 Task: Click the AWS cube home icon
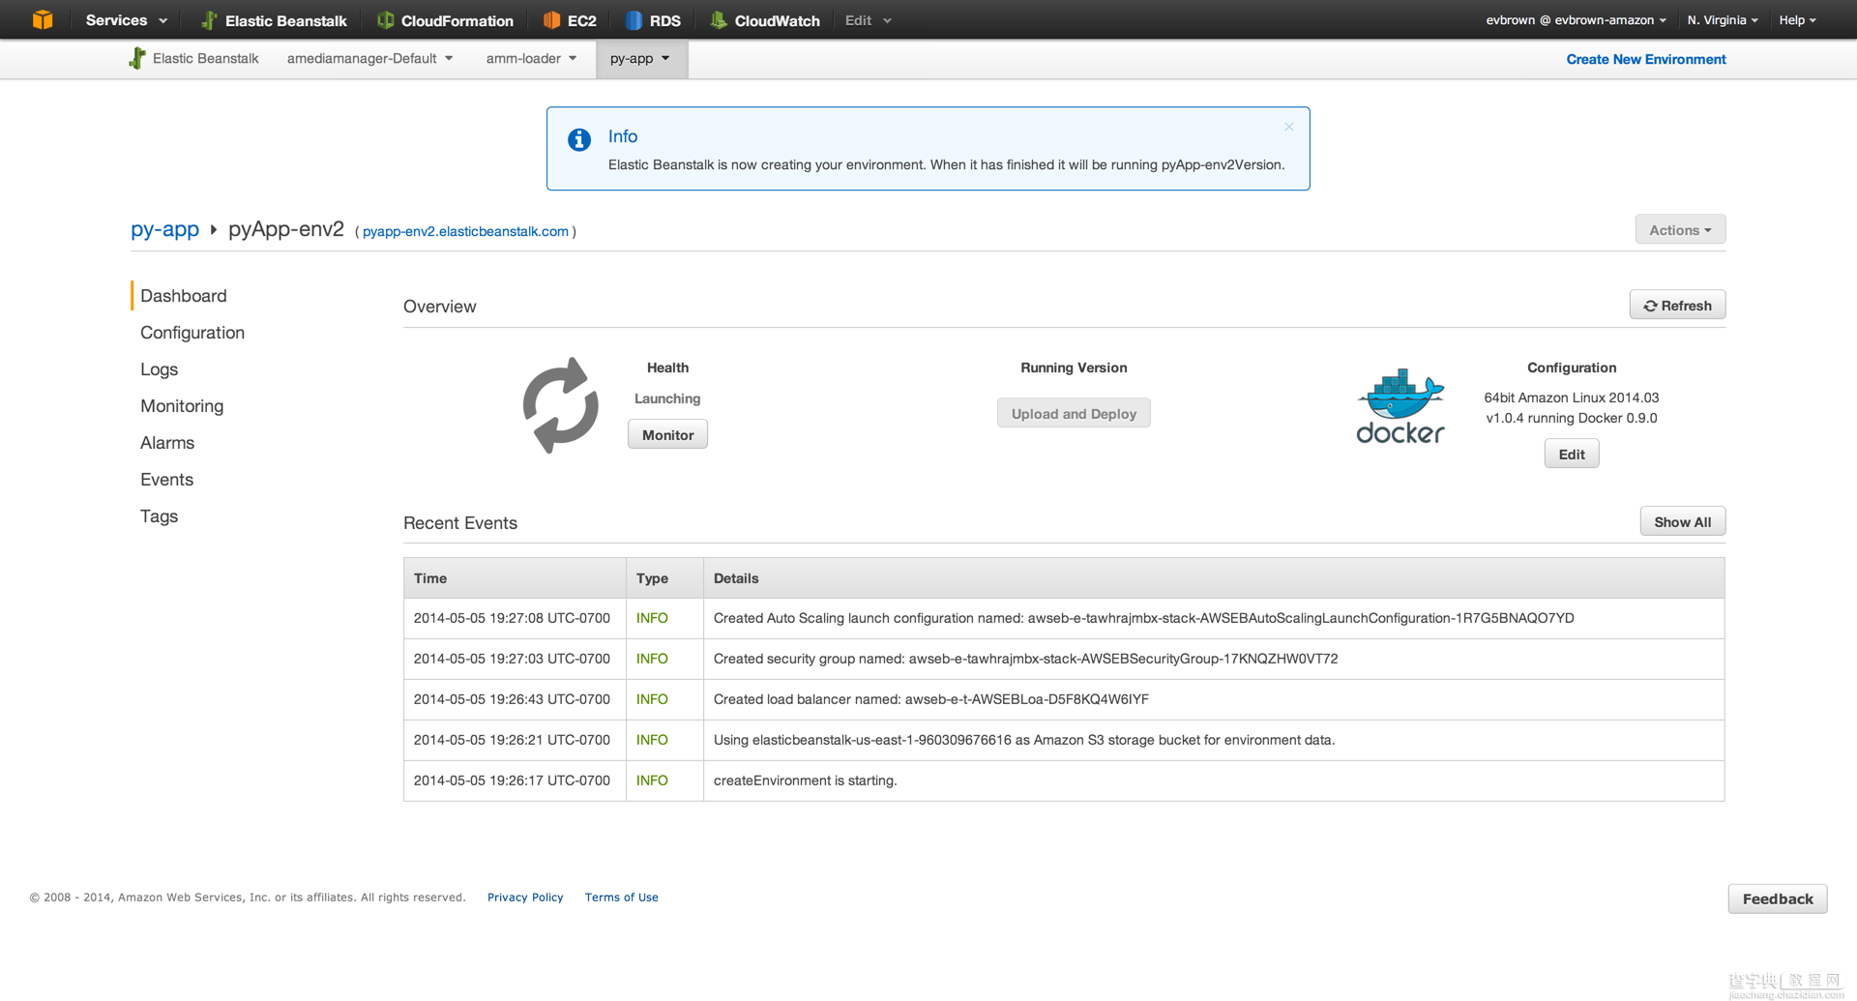coord(43,19)
